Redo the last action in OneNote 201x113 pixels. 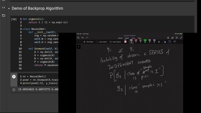coord(87,38)
